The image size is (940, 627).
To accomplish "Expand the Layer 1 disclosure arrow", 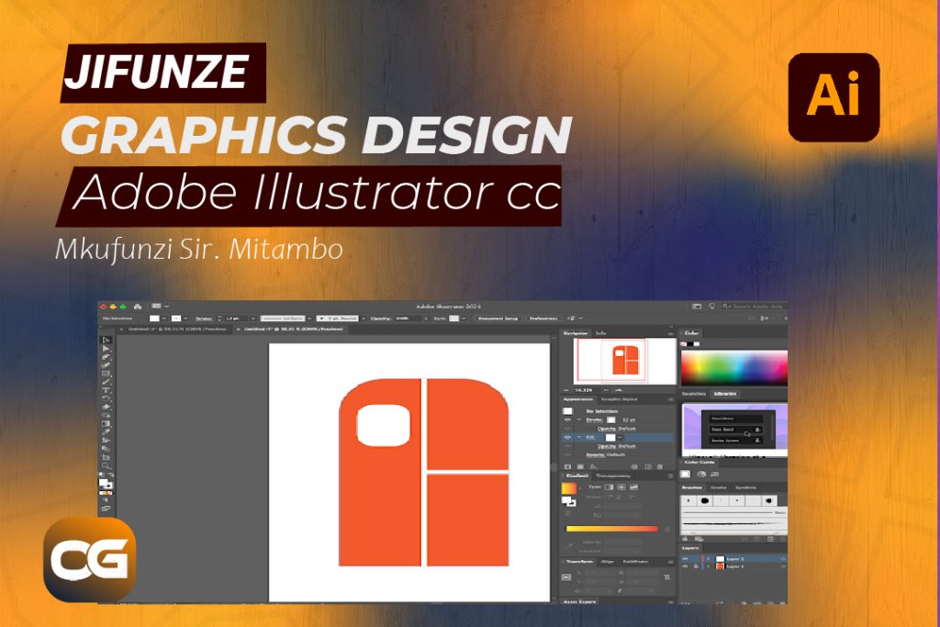I will (709, 566).
